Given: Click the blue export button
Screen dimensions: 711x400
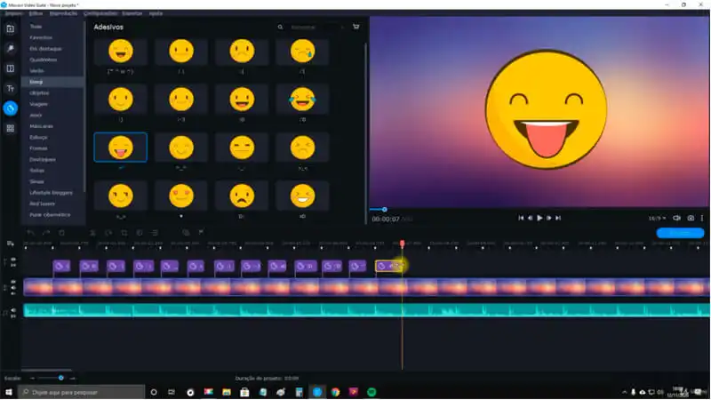Looking at the screenshot, I should pyautogui.click(x=680, y=233).
